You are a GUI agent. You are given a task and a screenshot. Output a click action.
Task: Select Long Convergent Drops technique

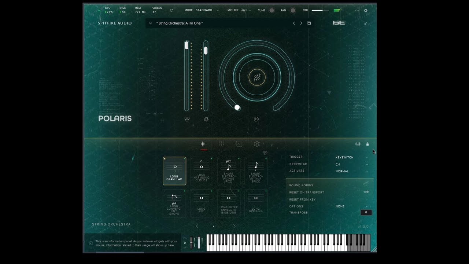click(x=174, y=203)
